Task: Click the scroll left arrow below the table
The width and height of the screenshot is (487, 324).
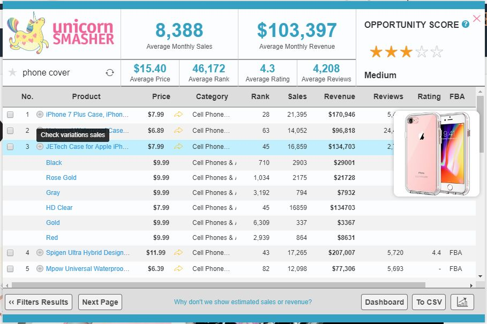Action: click(x=7, y=285)
